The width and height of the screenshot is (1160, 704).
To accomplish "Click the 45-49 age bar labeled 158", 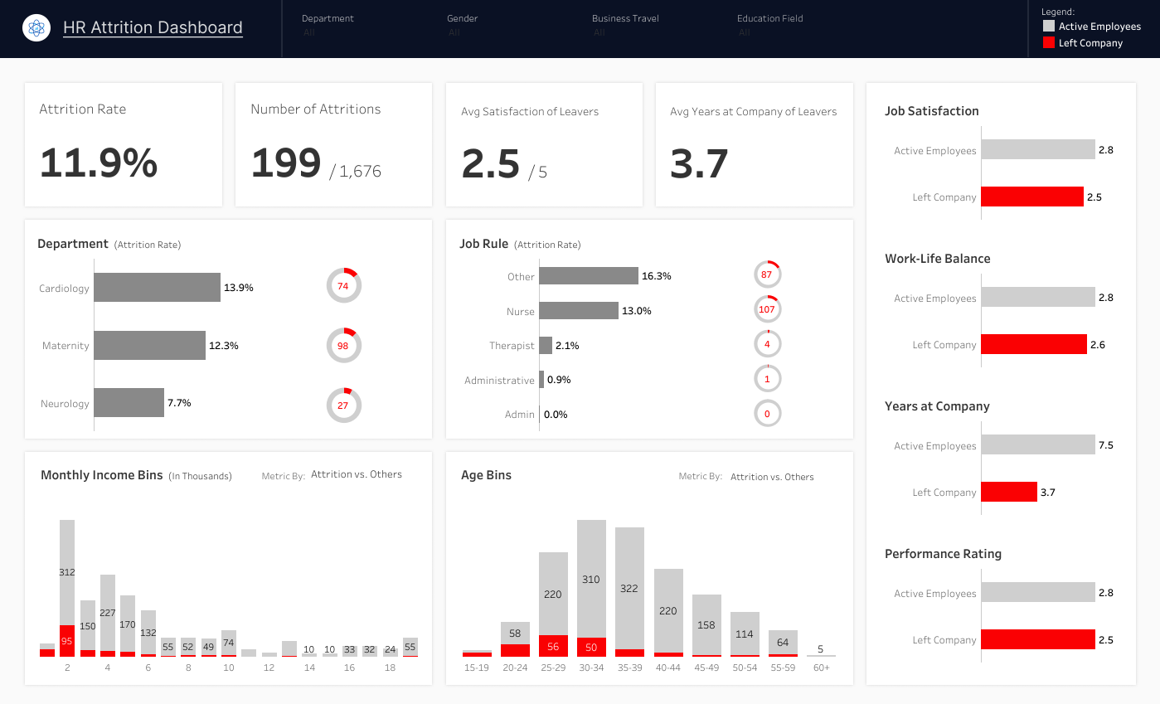I will [x=706, y=624].
